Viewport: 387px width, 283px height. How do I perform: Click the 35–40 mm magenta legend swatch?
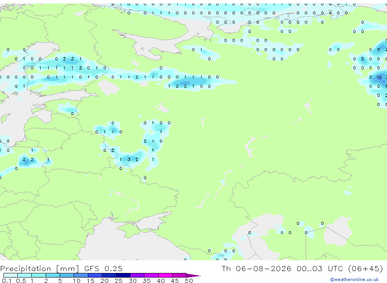coord(151,275)
